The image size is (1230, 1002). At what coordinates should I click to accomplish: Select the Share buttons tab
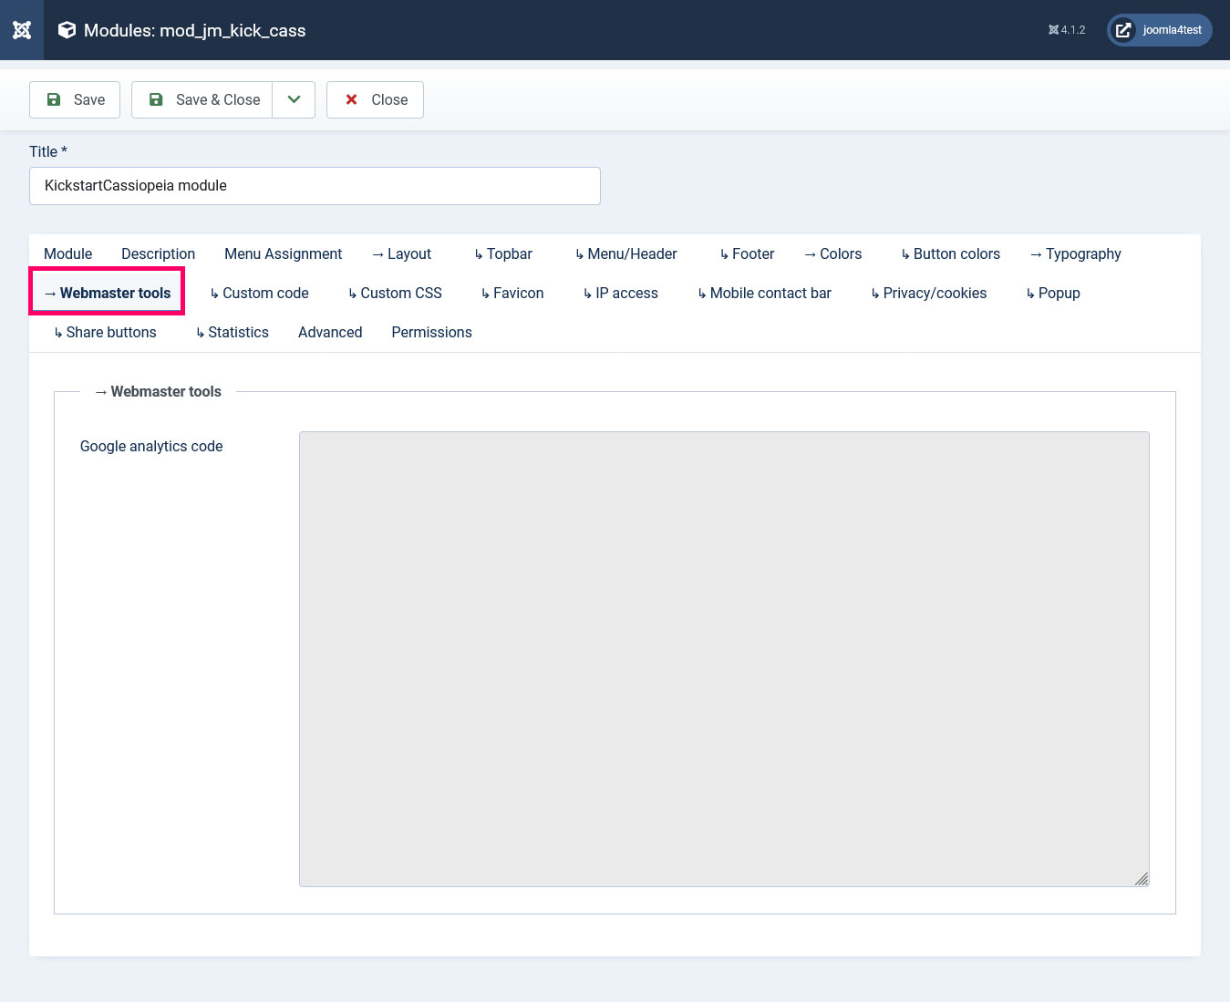coord(105,333)
